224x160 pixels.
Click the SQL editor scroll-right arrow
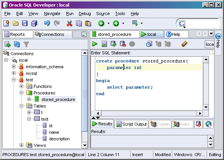click(x=200, y=113)
